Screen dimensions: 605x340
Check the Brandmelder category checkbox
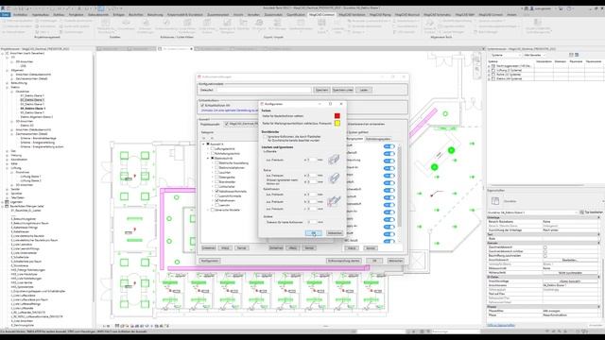coord(217,181)
